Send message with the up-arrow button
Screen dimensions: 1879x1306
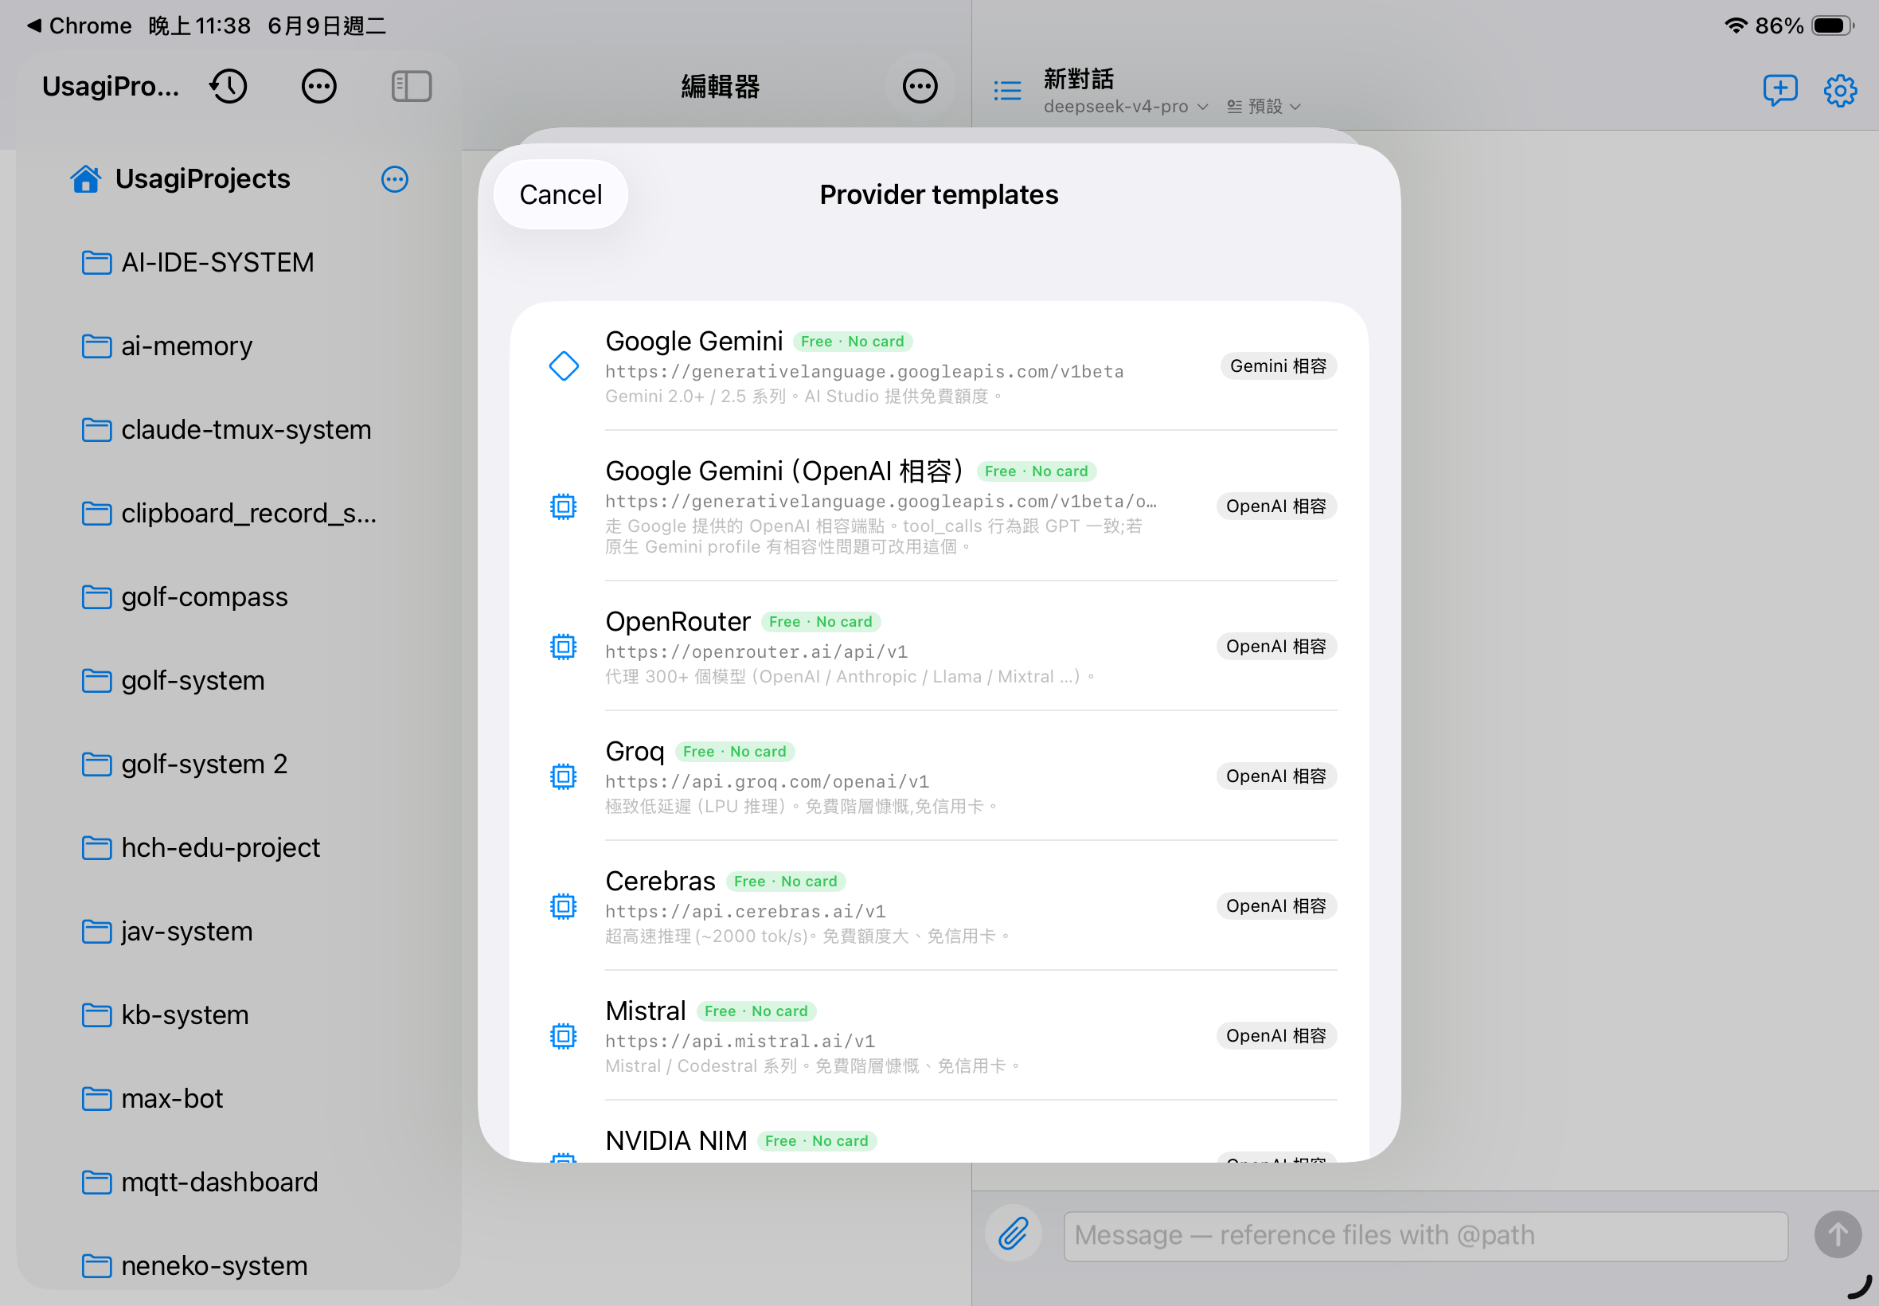(x=1838, y=1234)
